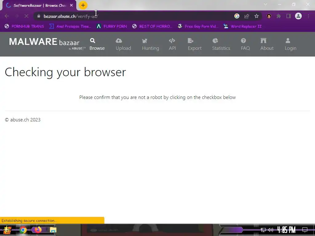This screenshot has height=236, width=315.
Task: Open the notification center icon
Action: (305, 230)
